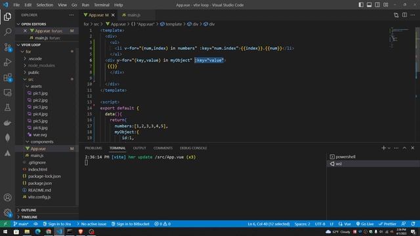This screenshot has height=236, width=420.
Task: Open pic3.jpg in file tree
Action: pyautogui.click(x=40, y=107)
